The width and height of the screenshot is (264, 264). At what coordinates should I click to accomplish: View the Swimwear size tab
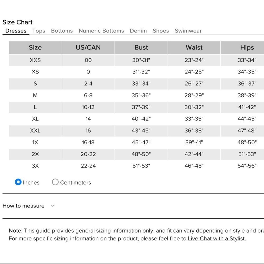pyautogui.click(x=188, y=31)
